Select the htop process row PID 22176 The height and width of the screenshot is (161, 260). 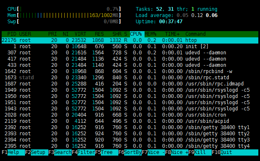[130, 40]
